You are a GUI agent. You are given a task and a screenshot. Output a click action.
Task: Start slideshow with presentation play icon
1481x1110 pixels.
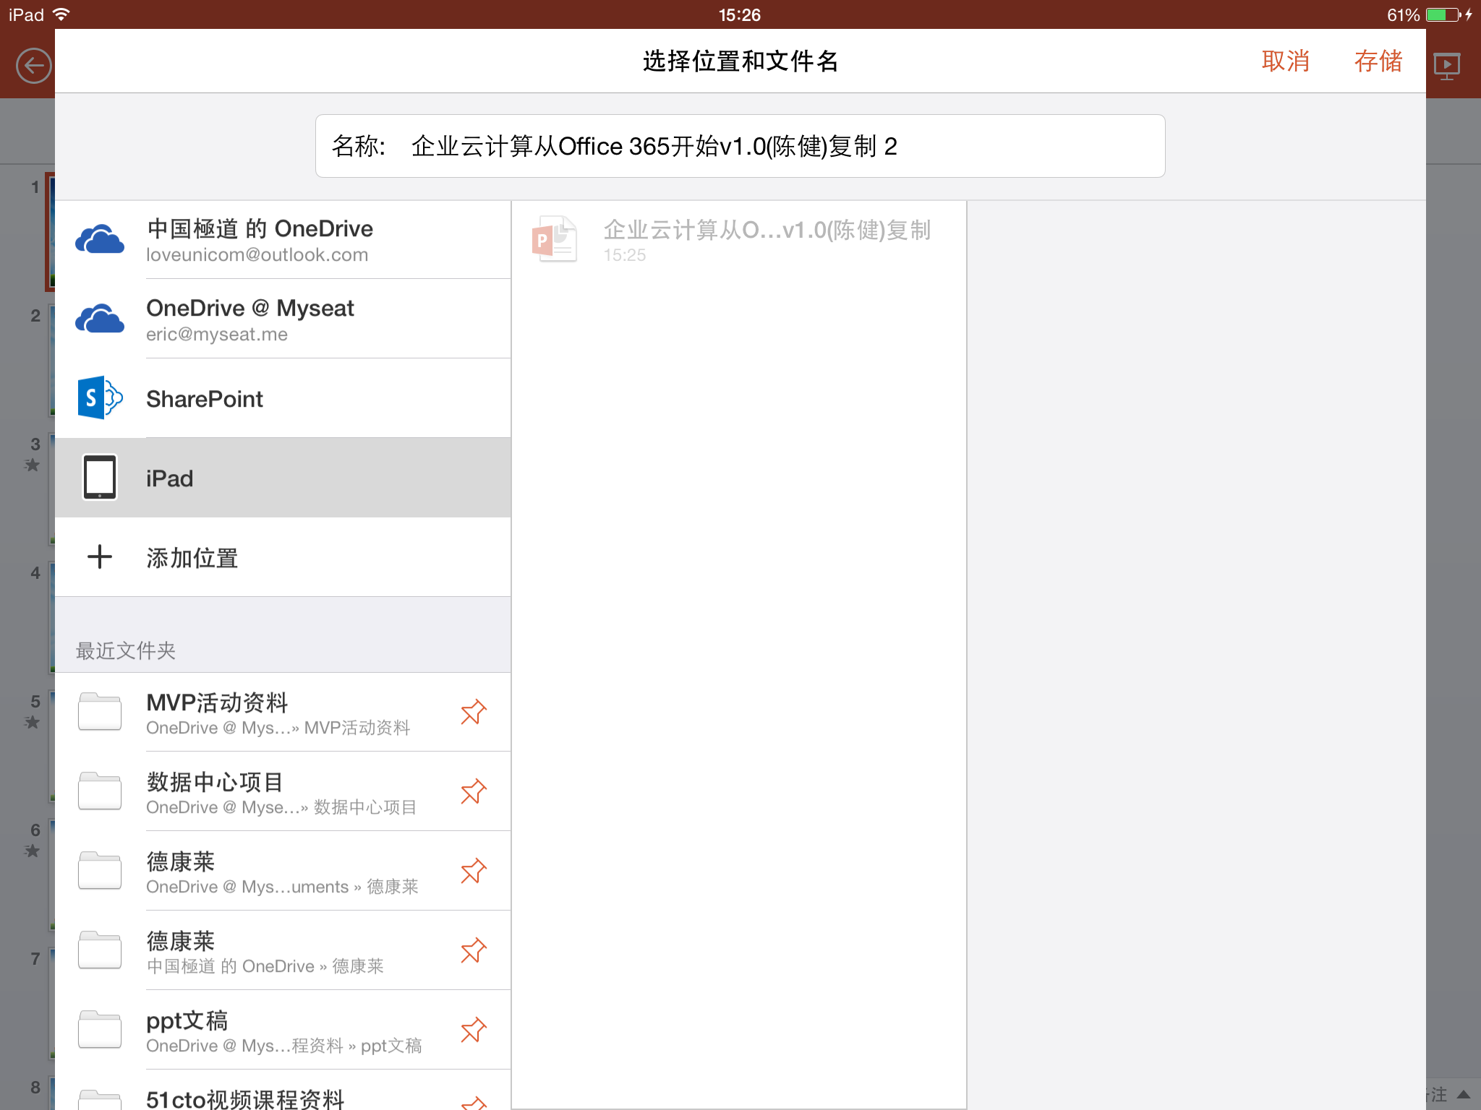click(1447, 66)
